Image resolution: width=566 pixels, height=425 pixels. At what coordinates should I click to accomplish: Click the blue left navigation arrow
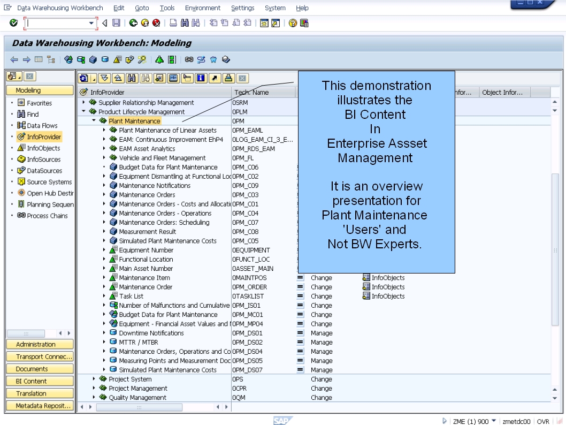point(14,59)
